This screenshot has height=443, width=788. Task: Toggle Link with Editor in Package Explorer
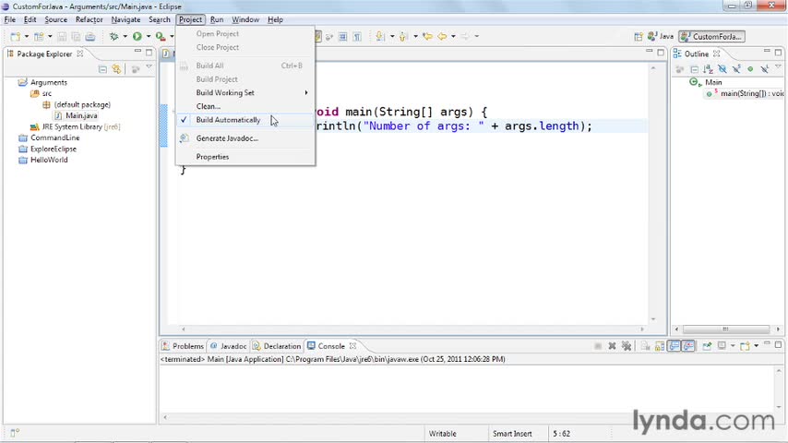(116, 68)
